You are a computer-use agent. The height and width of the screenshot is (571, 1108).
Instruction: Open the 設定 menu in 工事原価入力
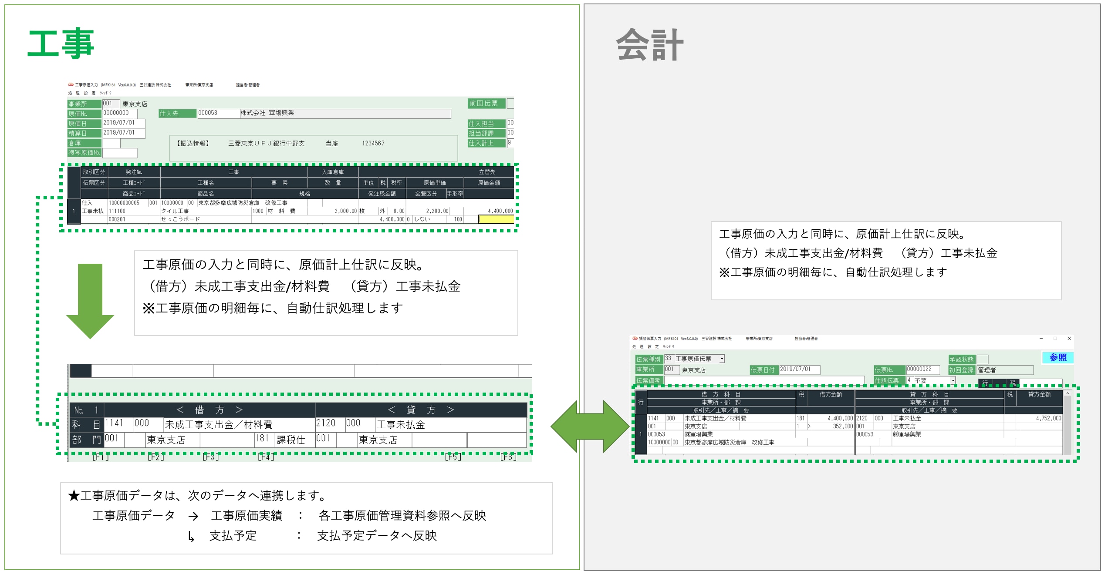click(x=89, y=93)
